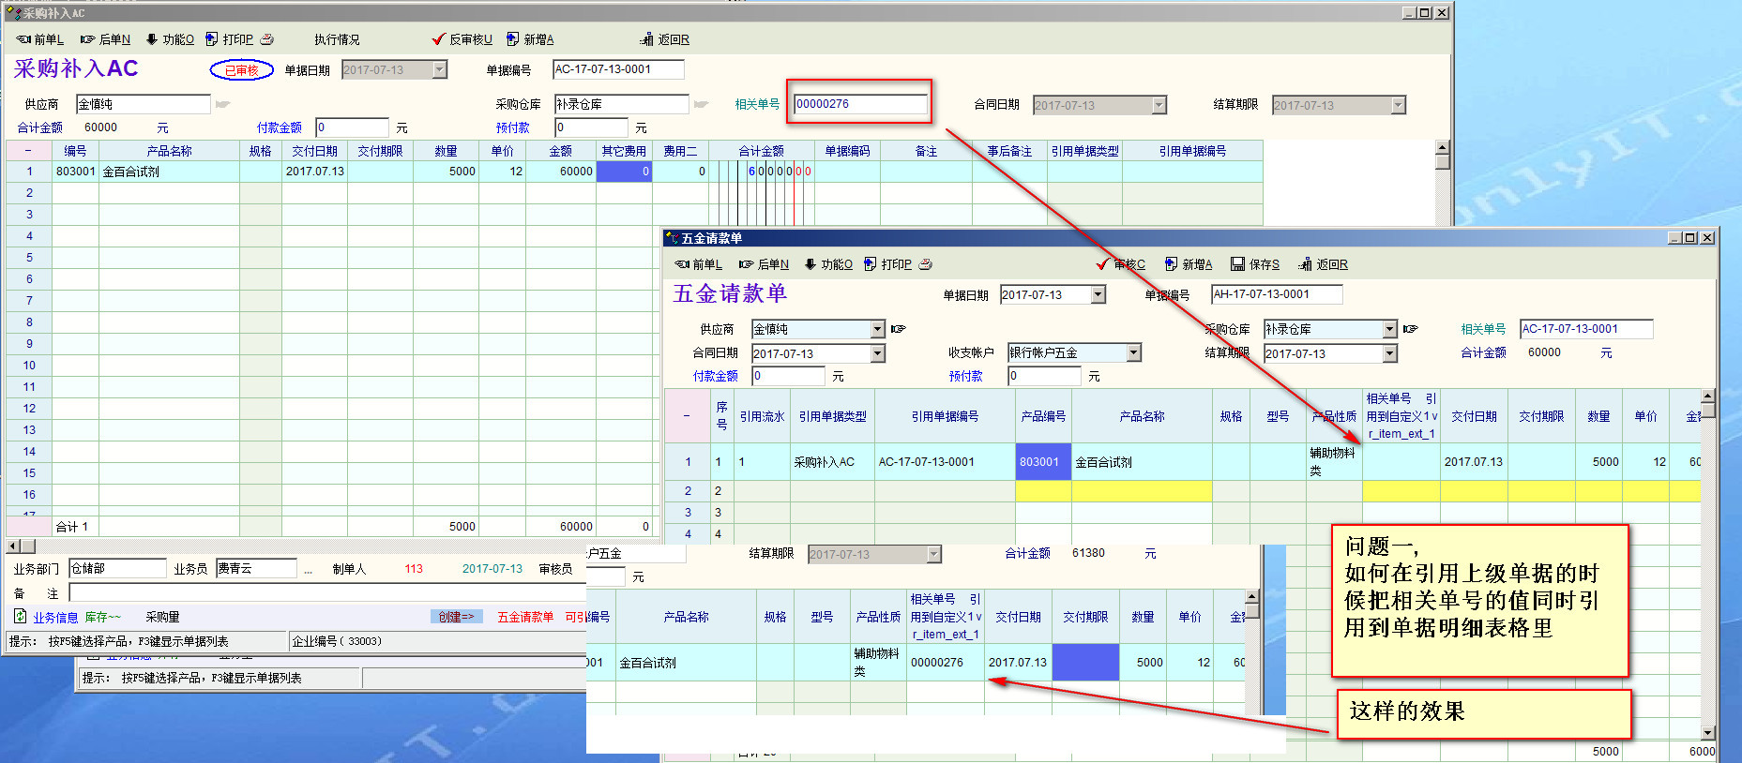Click printer icon beside 打印P in 采购补入AC
Viewport: 1742px width, 763px height.
coord(266,39)
